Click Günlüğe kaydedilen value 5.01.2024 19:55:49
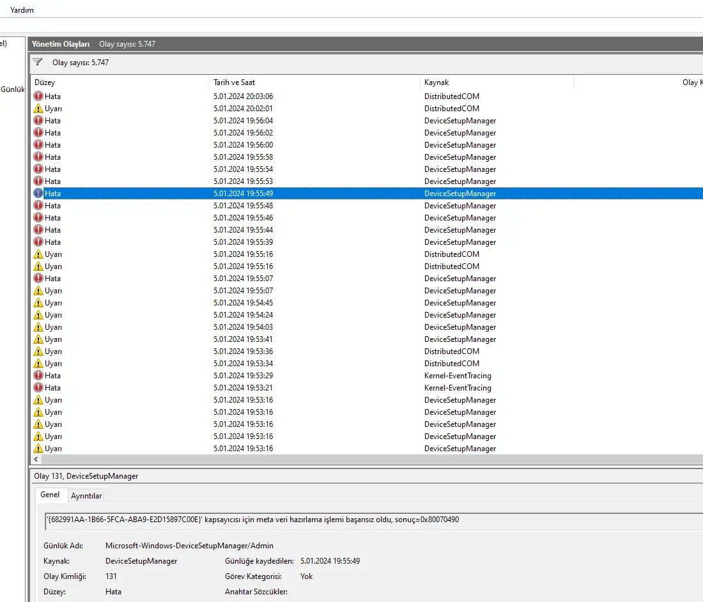The width and height of the screenshot is (703, 602). pos(330,560)
